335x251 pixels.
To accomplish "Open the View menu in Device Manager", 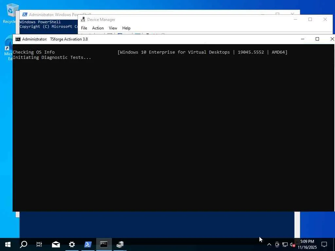I will [x=113, y=28].
